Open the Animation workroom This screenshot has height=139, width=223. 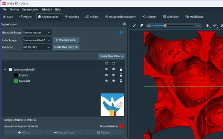pos(171,17)
